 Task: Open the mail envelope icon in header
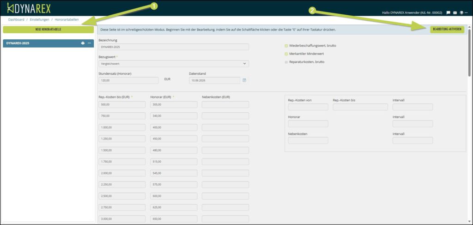click(455, 12)
